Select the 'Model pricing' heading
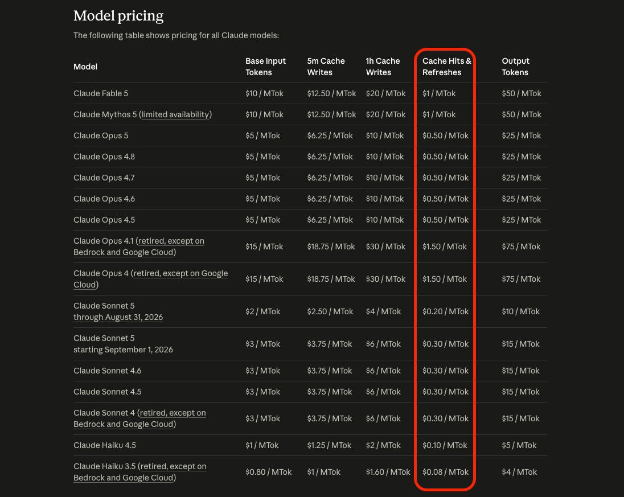This screenshot has height=497, width=624. point(118,16)
